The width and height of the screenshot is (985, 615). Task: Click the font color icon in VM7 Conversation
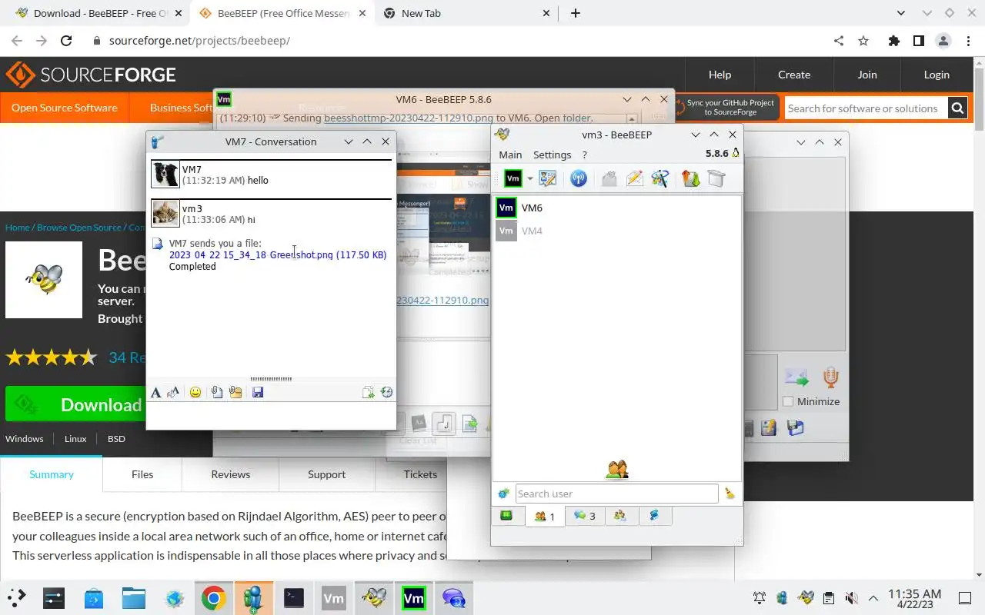[173, 392]
